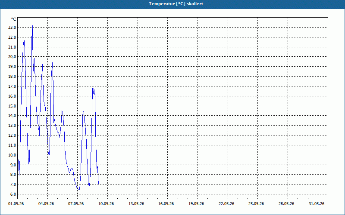This screenshot has height=215, width=345.
Task: Select the 15,0 y-axis label
Action: (x=12, y=106)
